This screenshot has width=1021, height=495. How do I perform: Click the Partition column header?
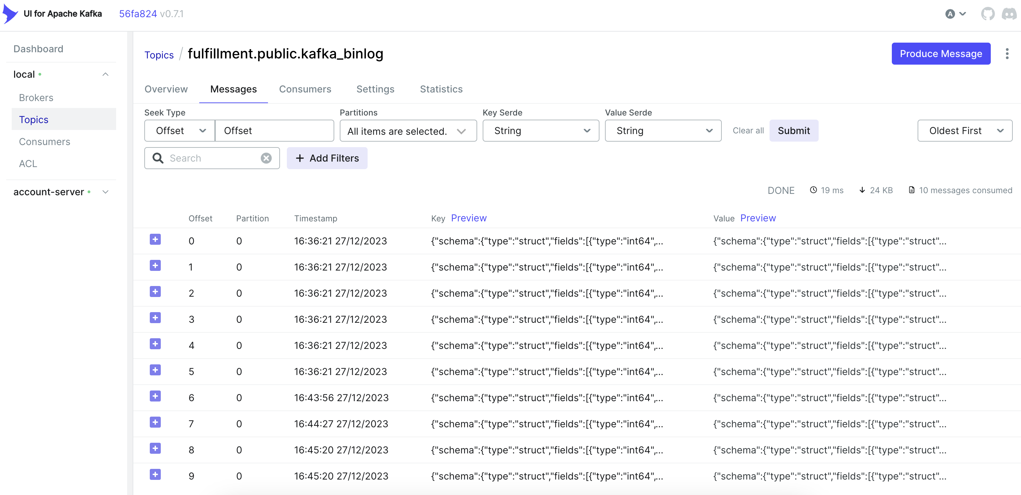coord(252,219)
